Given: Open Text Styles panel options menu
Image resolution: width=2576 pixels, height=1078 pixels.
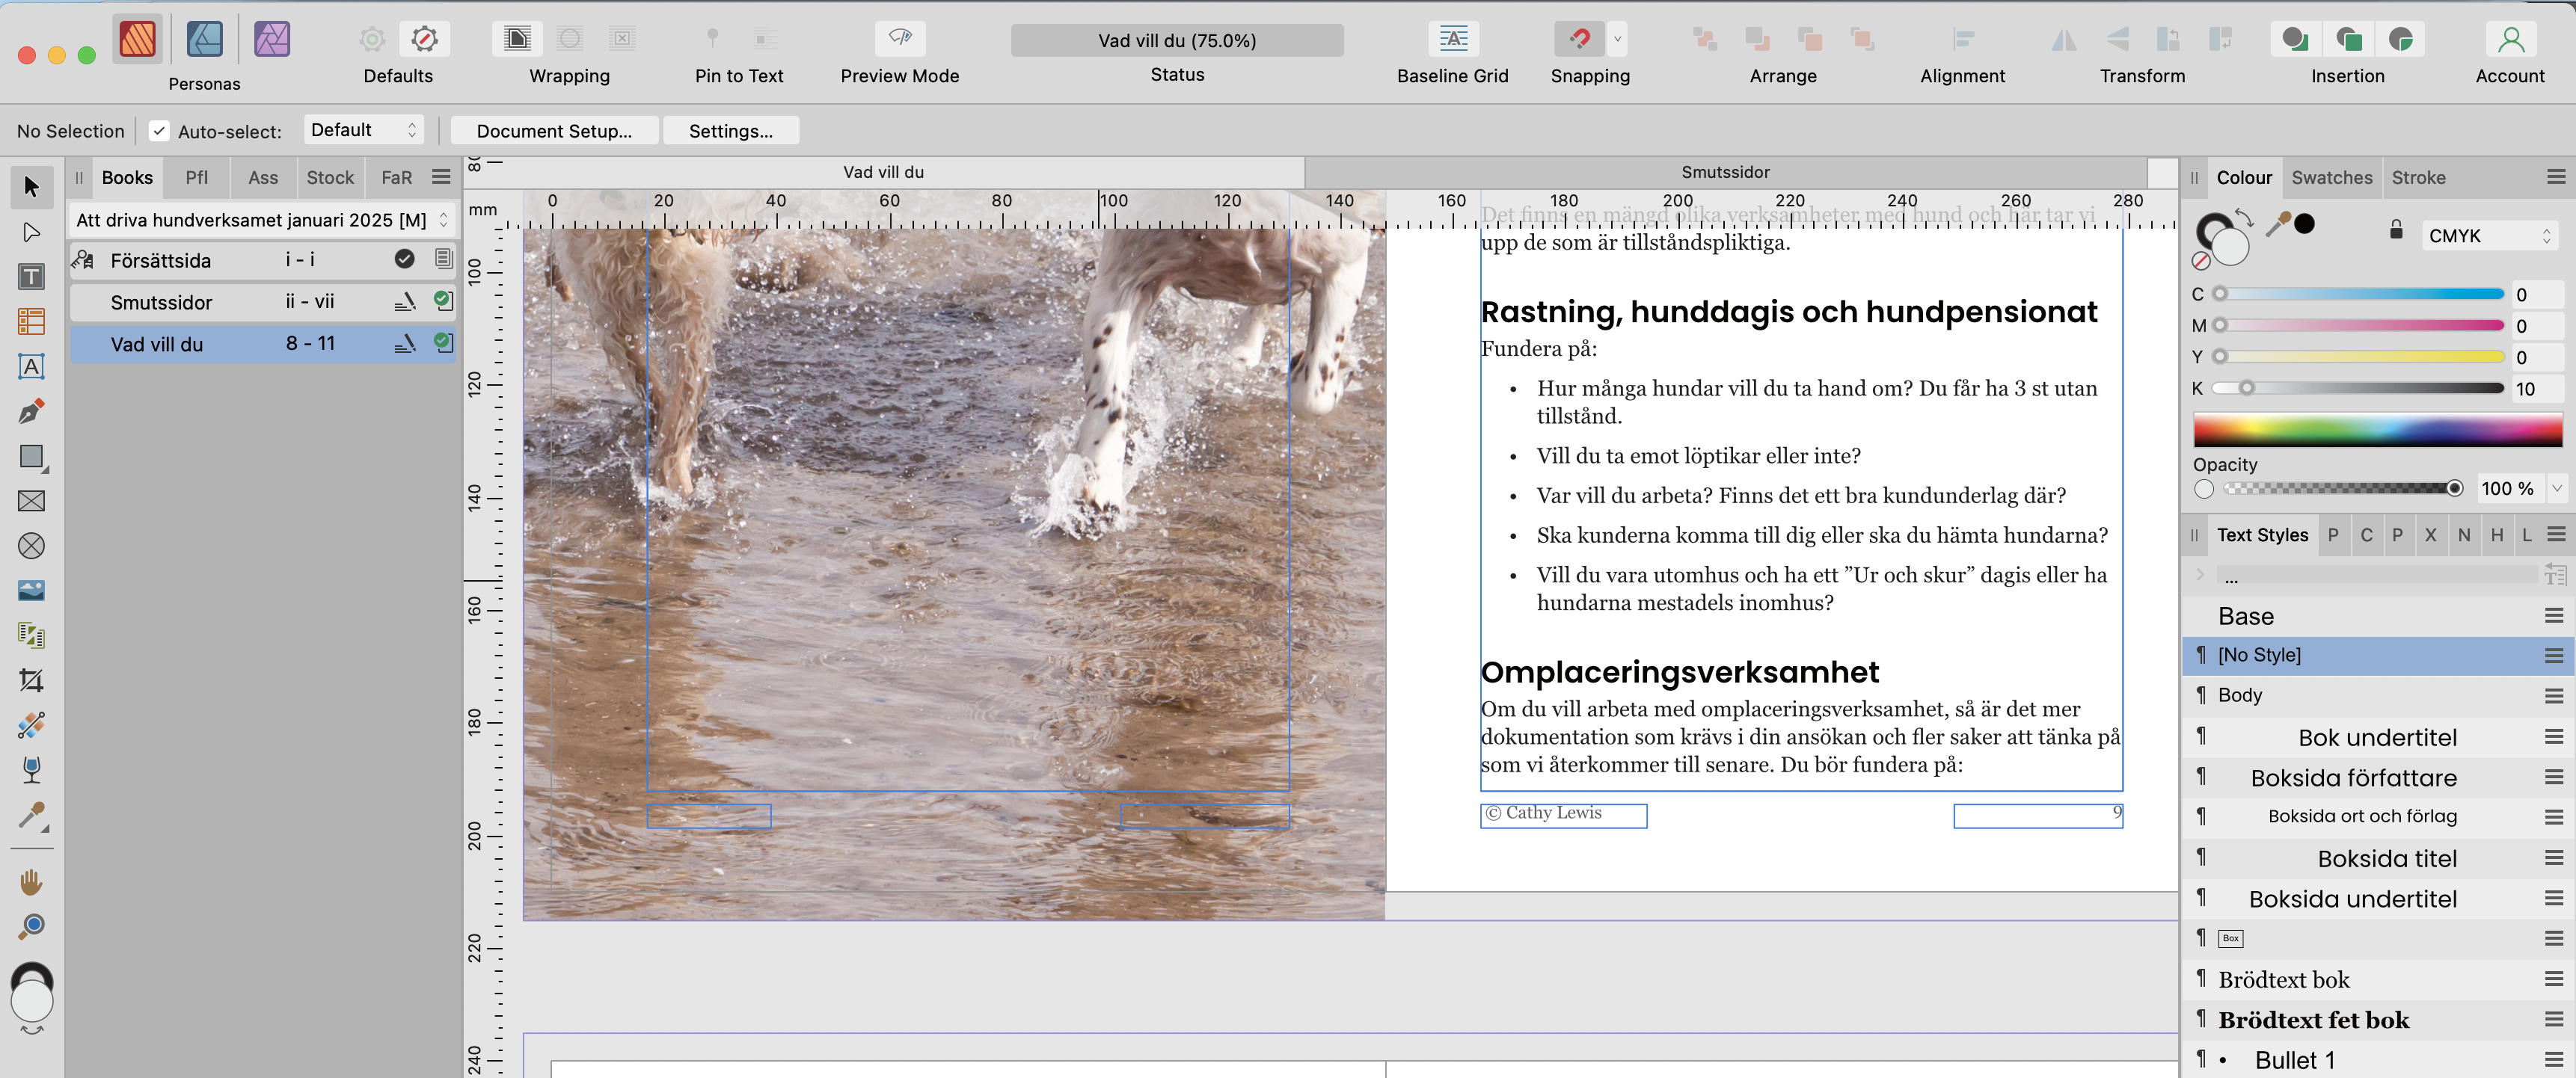Looking at the screenshot, I should (x=2555, y=535).
